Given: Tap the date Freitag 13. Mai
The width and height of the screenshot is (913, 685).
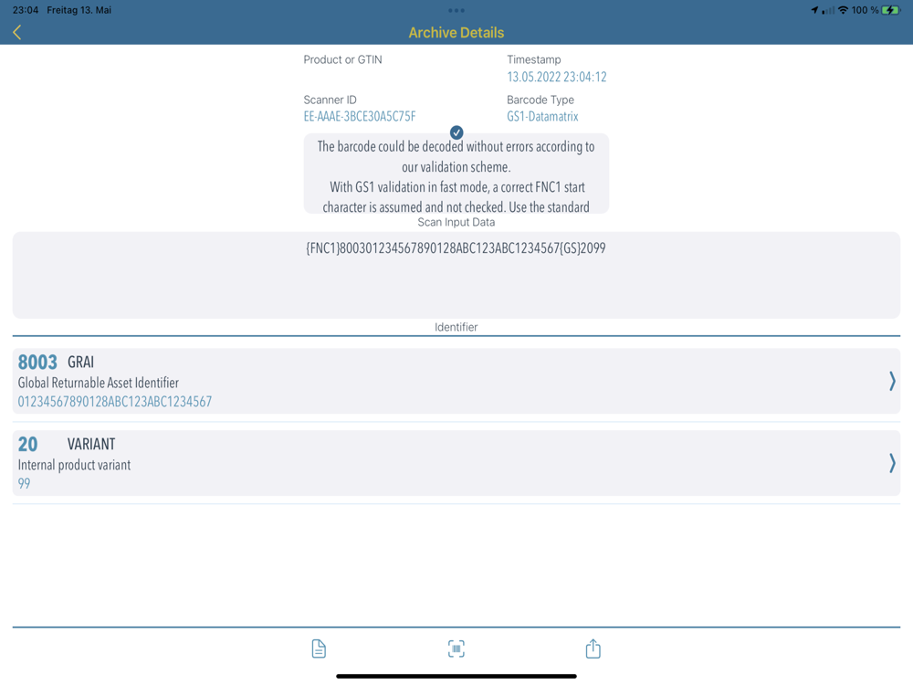Looking at the screenshot, I should point(79,10).
